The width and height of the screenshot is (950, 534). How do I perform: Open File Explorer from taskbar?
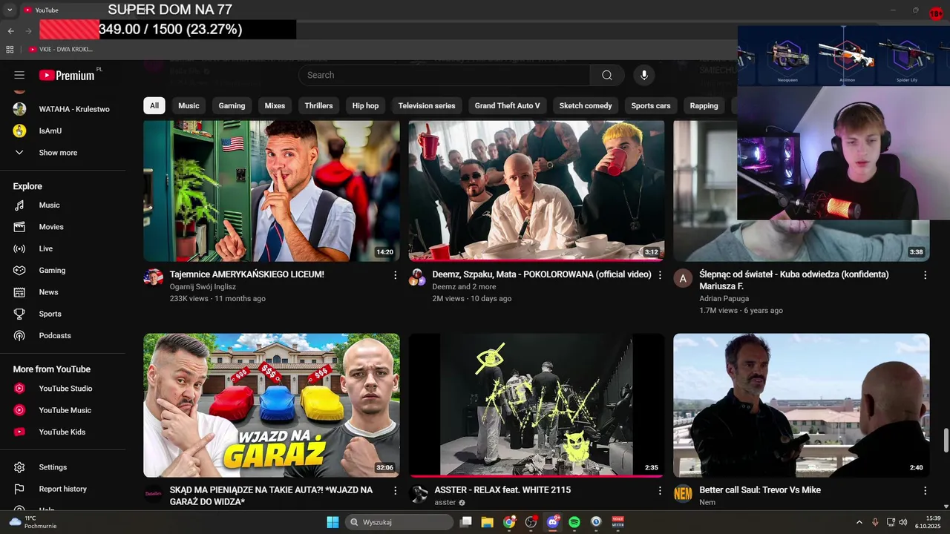488,522
